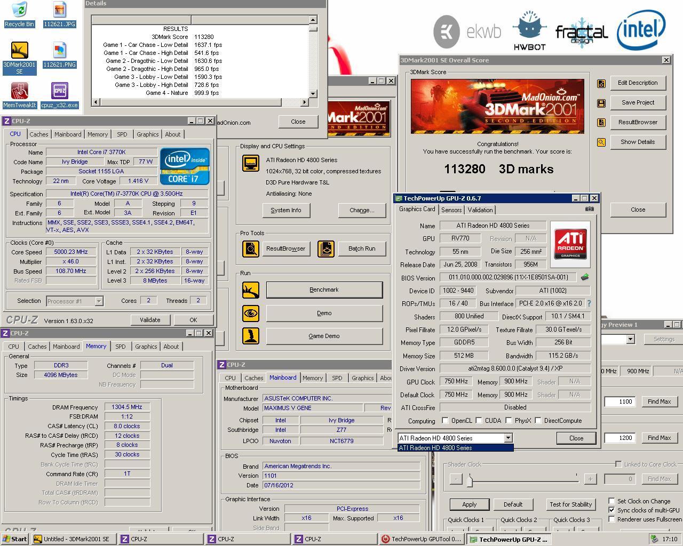Screen dimensions: 683x546
Task: Click the 1100 clock input field
Action: point(620,402)
